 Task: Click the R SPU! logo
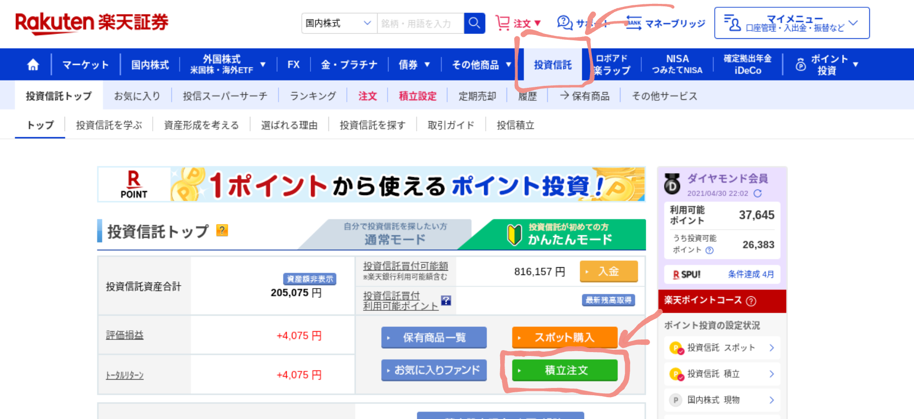[686, 274]
